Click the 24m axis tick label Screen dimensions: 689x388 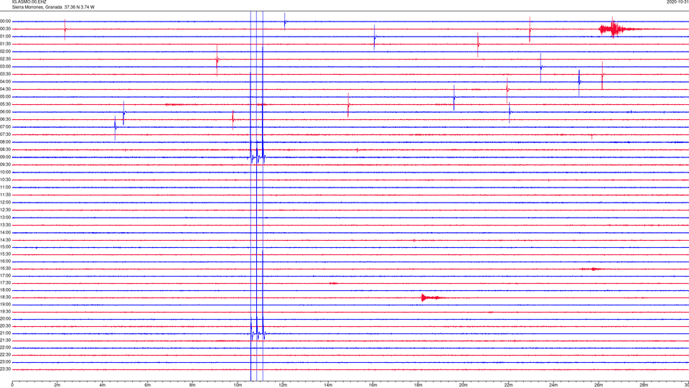pyautogui.click(x=553, y=385)
